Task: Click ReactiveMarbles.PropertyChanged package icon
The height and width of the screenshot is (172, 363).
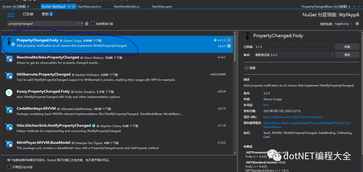Action: 9,59
